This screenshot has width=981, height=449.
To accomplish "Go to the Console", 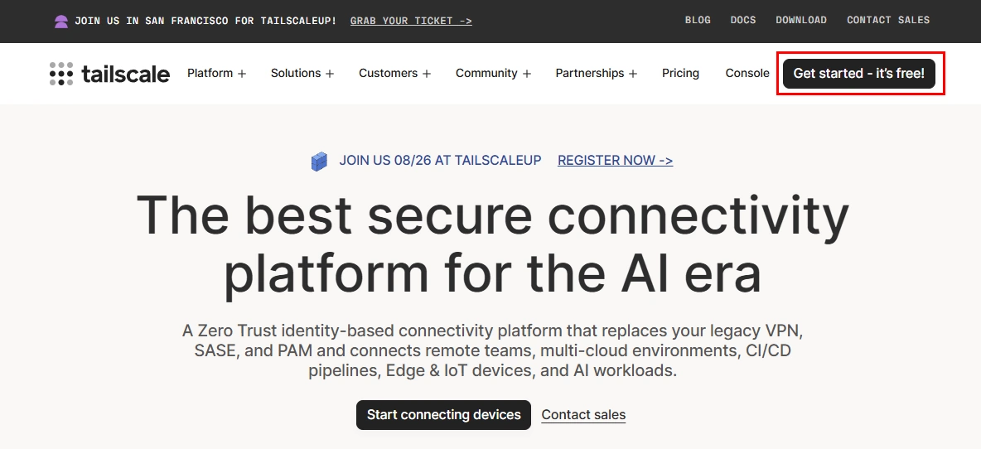I will point(747,73).
